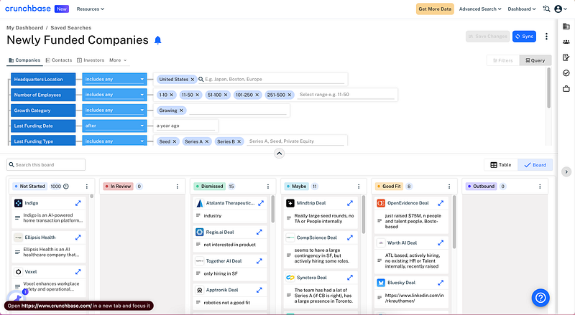Remove the Series B funding type chip
The height and width of the screenshot is (315, 575).
click(239, 141)
